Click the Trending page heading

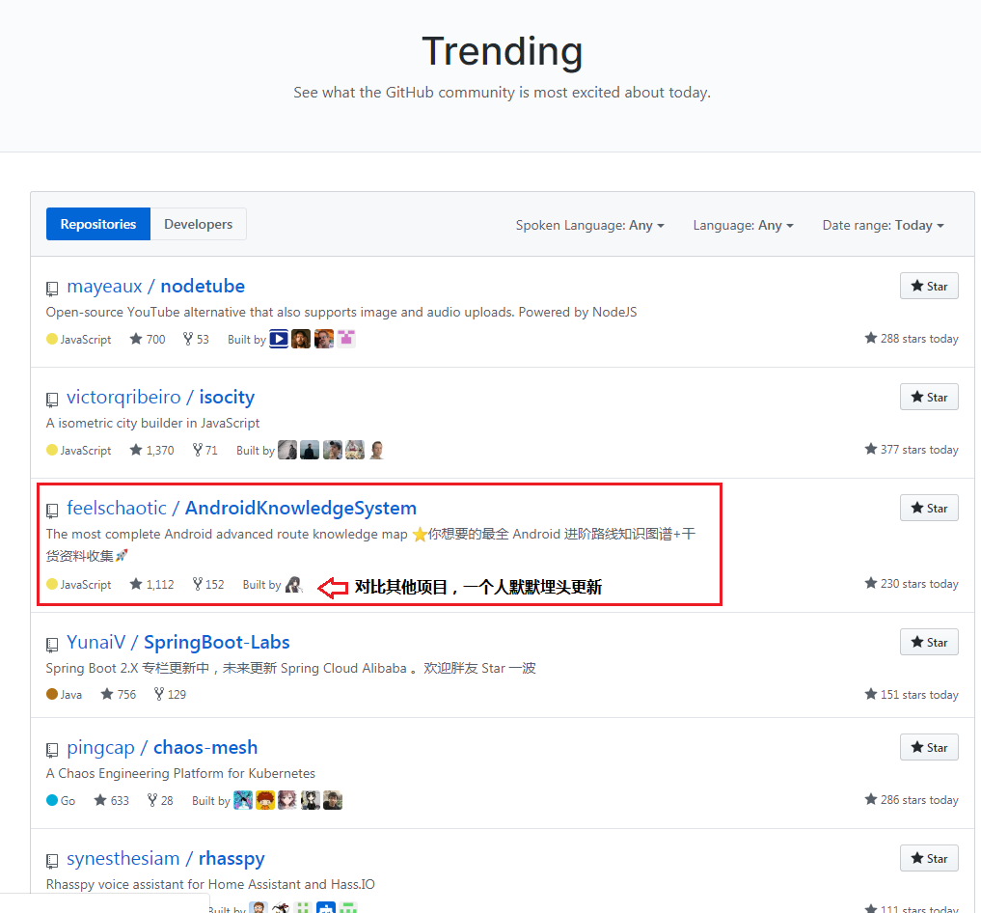point(503,51)
